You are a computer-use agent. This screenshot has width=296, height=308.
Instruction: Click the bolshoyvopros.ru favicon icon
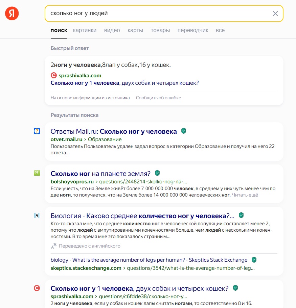click(x=37, y=173)
